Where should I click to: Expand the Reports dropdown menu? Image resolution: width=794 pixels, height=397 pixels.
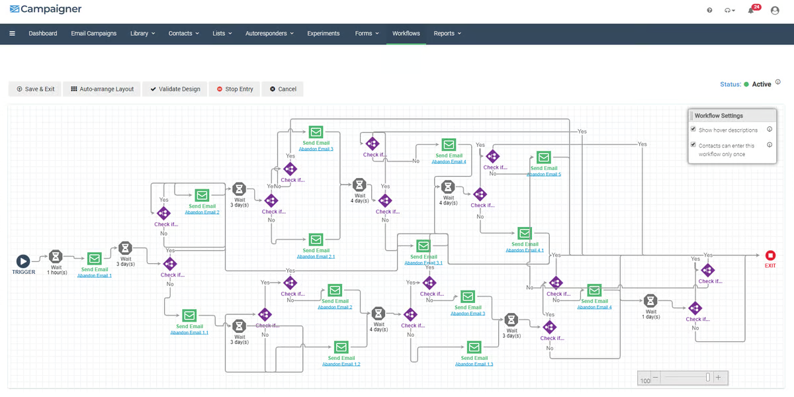(x=447, y=33)
